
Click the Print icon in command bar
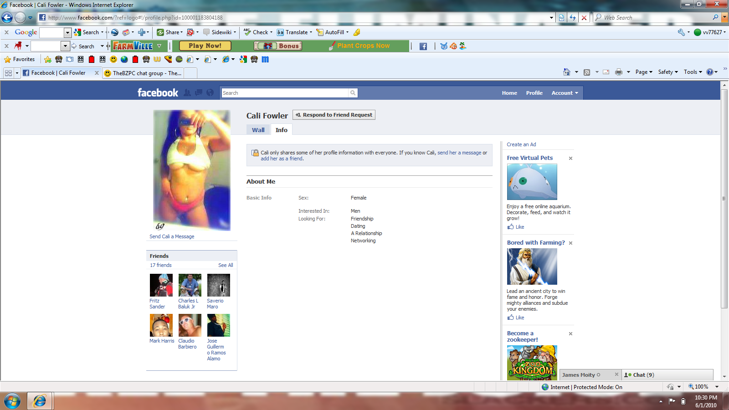(x=618, y=72)
